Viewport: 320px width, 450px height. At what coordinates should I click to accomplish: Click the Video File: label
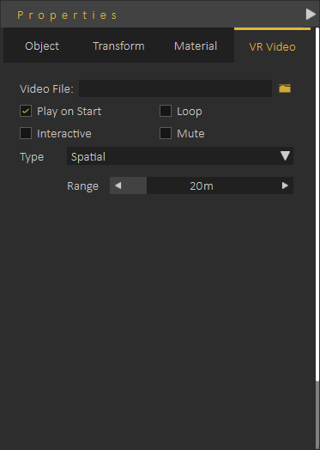46,89
